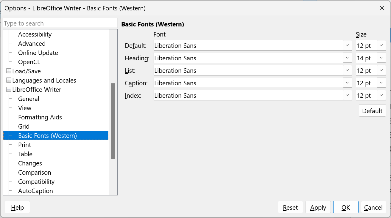Open the Caption size dropdown arrow

coord(381,83)
